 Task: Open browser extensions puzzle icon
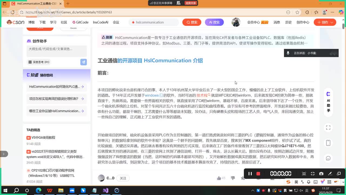[x=307, y=12]
